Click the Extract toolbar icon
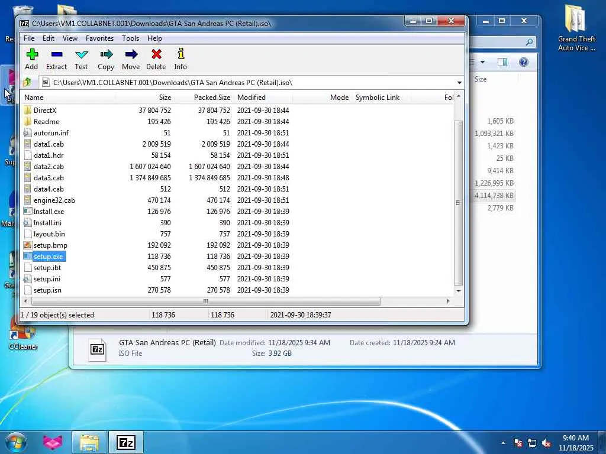Screen dimensions: 606x454 (x=56, y=59)
